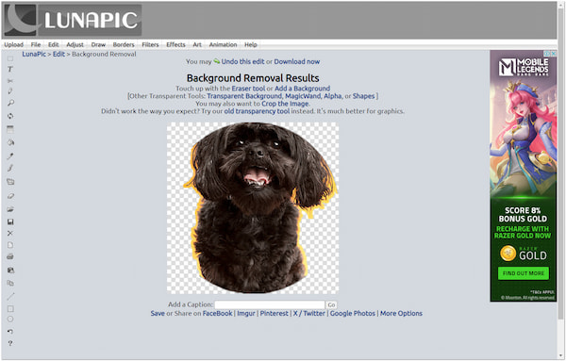Select the paintbrush tool

[x=10, y=168]
